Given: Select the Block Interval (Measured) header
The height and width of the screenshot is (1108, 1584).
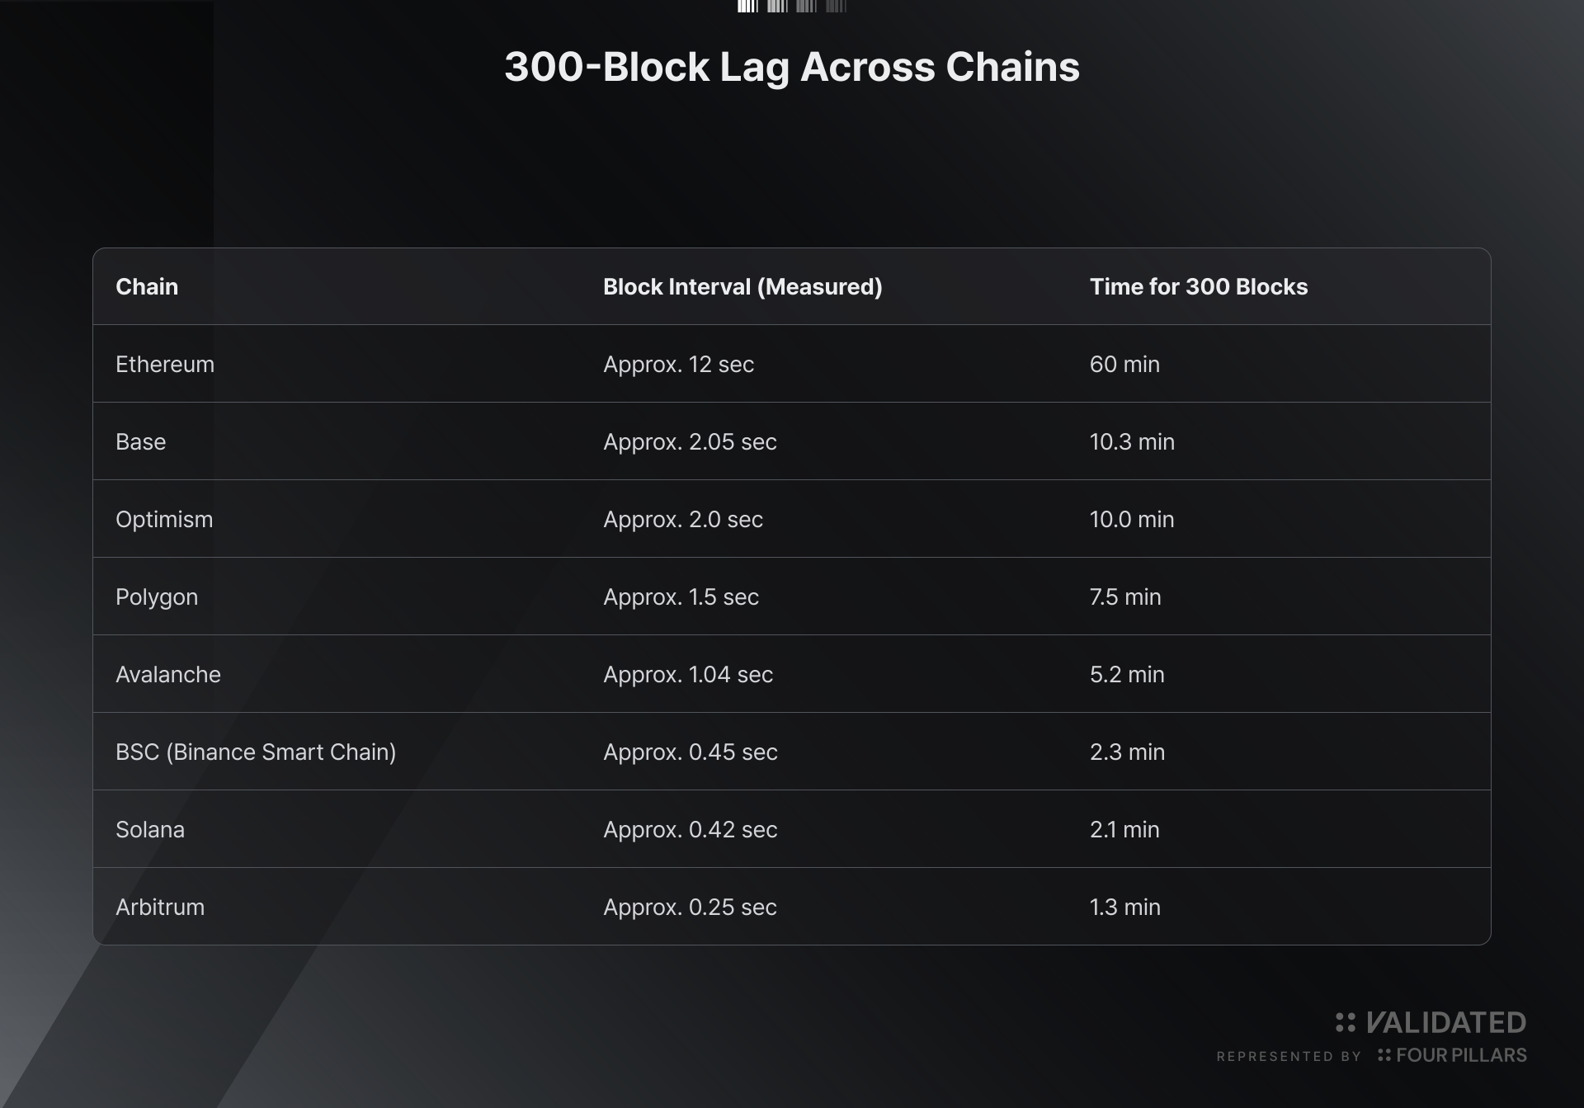Looking at the screenshot, I should pyautogui.click(x=742, y=286).
